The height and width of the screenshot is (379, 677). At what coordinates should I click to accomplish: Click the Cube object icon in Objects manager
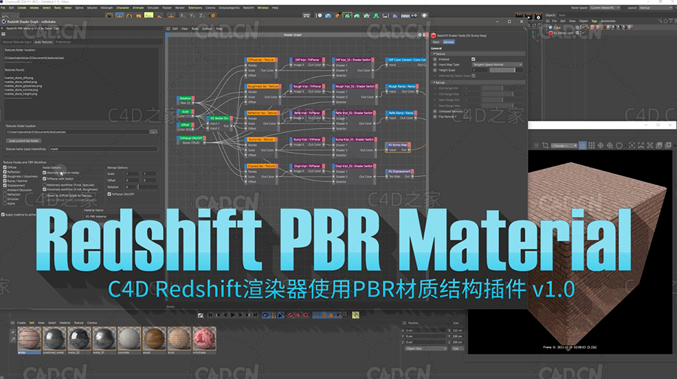point(551,27)
